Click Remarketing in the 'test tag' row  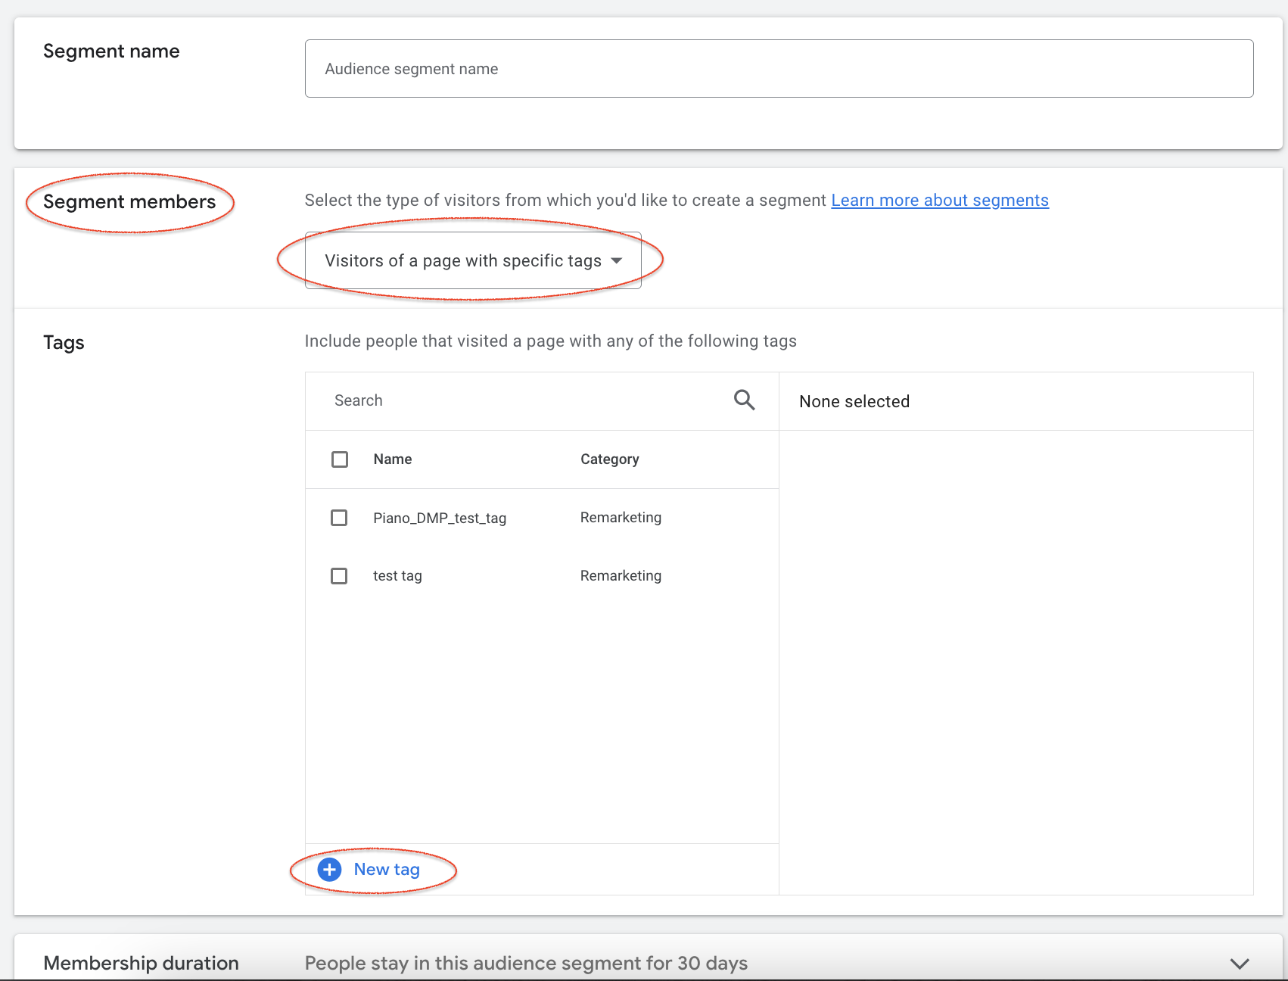[621, 576]
